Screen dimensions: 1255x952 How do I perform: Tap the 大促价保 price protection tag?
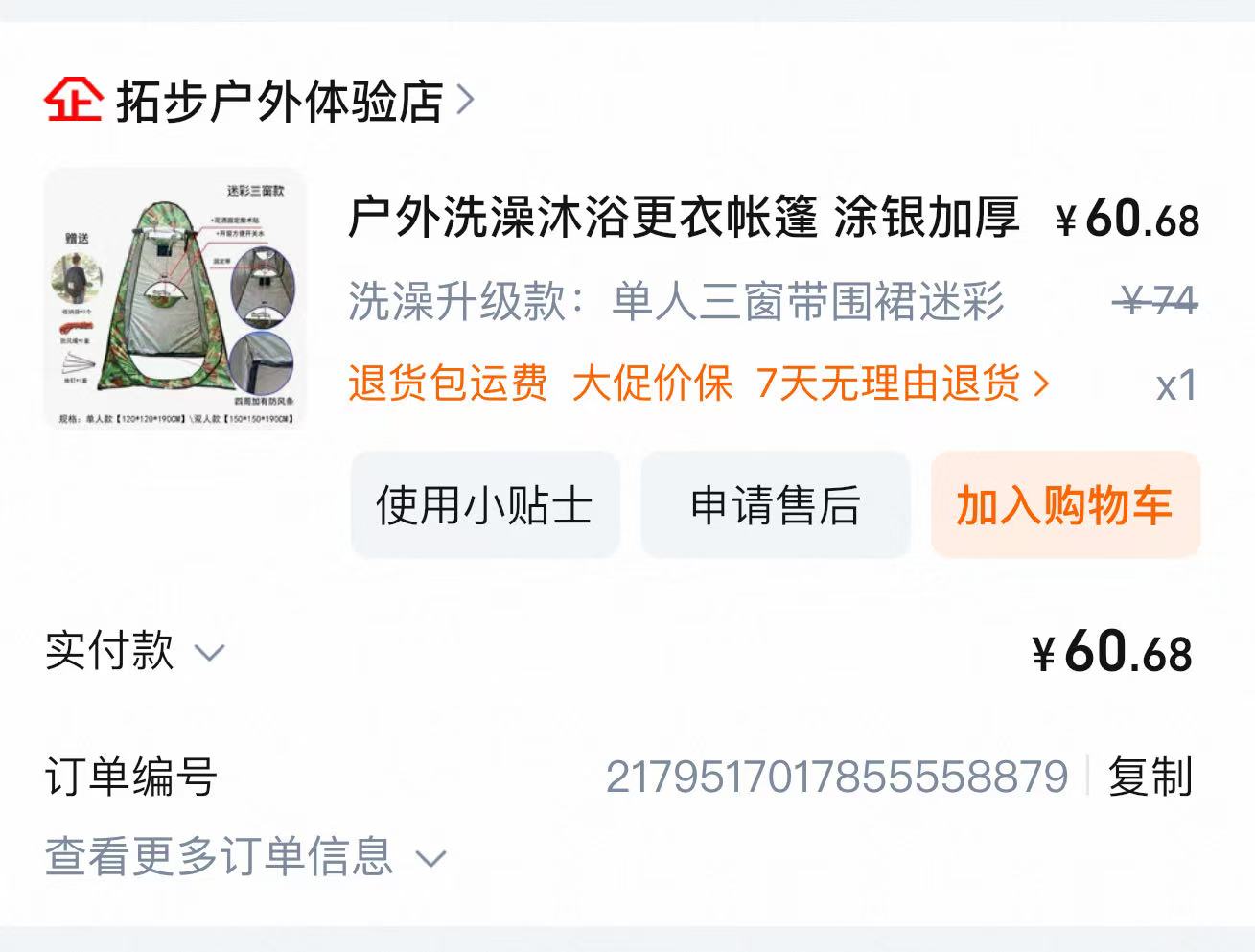[x=652, y=383]
